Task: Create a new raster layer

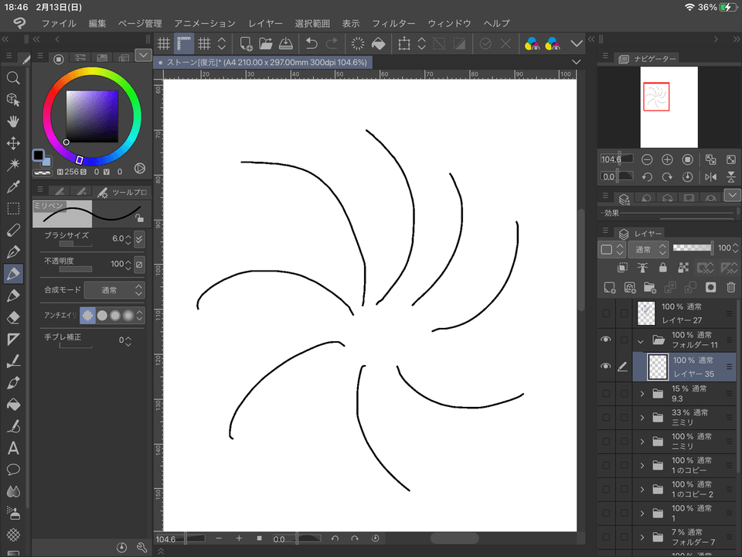Action: pyautogui.click(x=610, y=287)
